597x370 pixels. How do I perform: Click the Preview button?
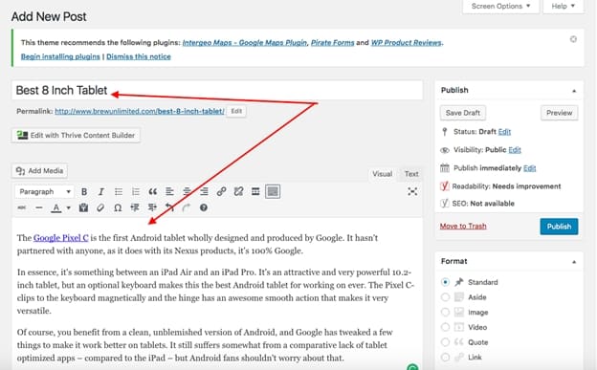pos(559,113)
